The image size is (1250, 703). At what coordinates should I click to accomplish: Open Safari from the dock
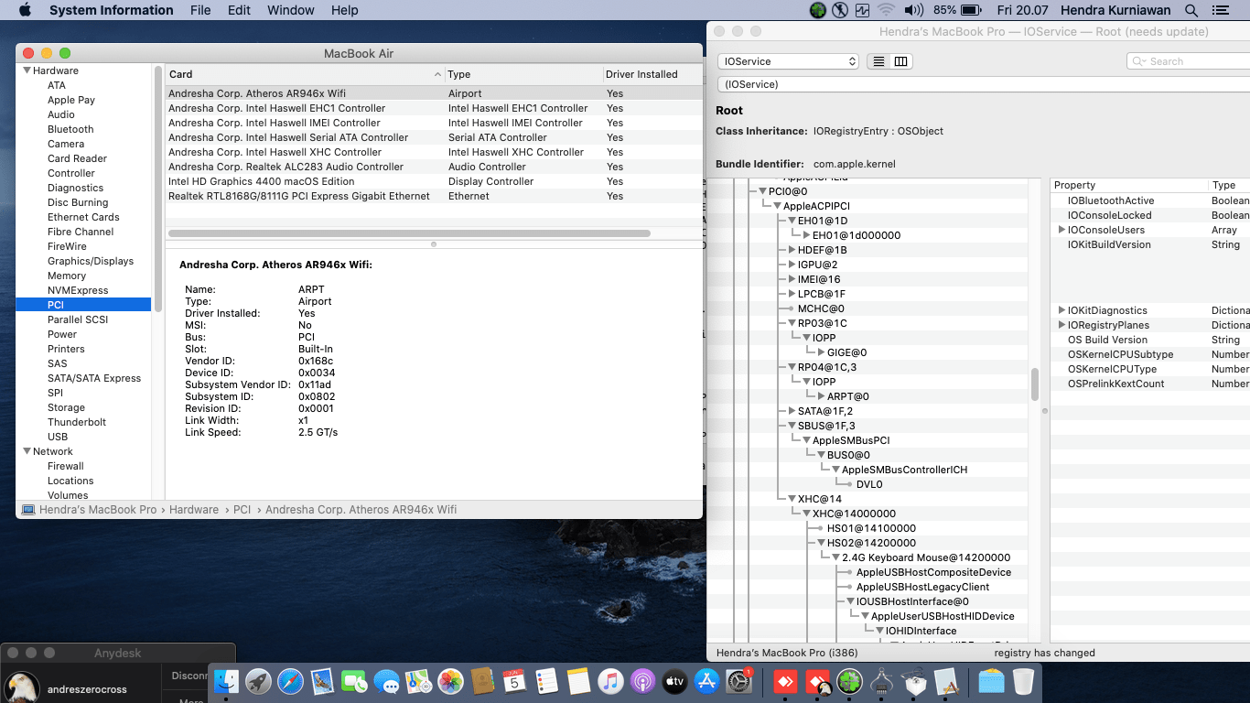290,681
